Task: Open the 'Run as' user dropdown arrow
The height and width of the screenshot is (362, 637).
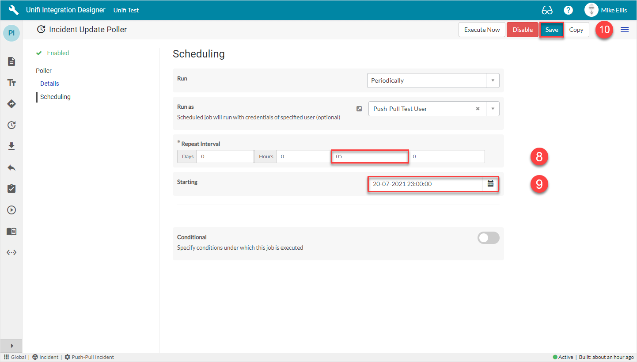Action: pos(493,108)
